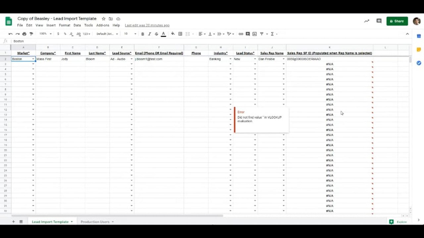This screenshot has width=424, height=238.
Task: Click the Print icon
Action: pos(24,34)
